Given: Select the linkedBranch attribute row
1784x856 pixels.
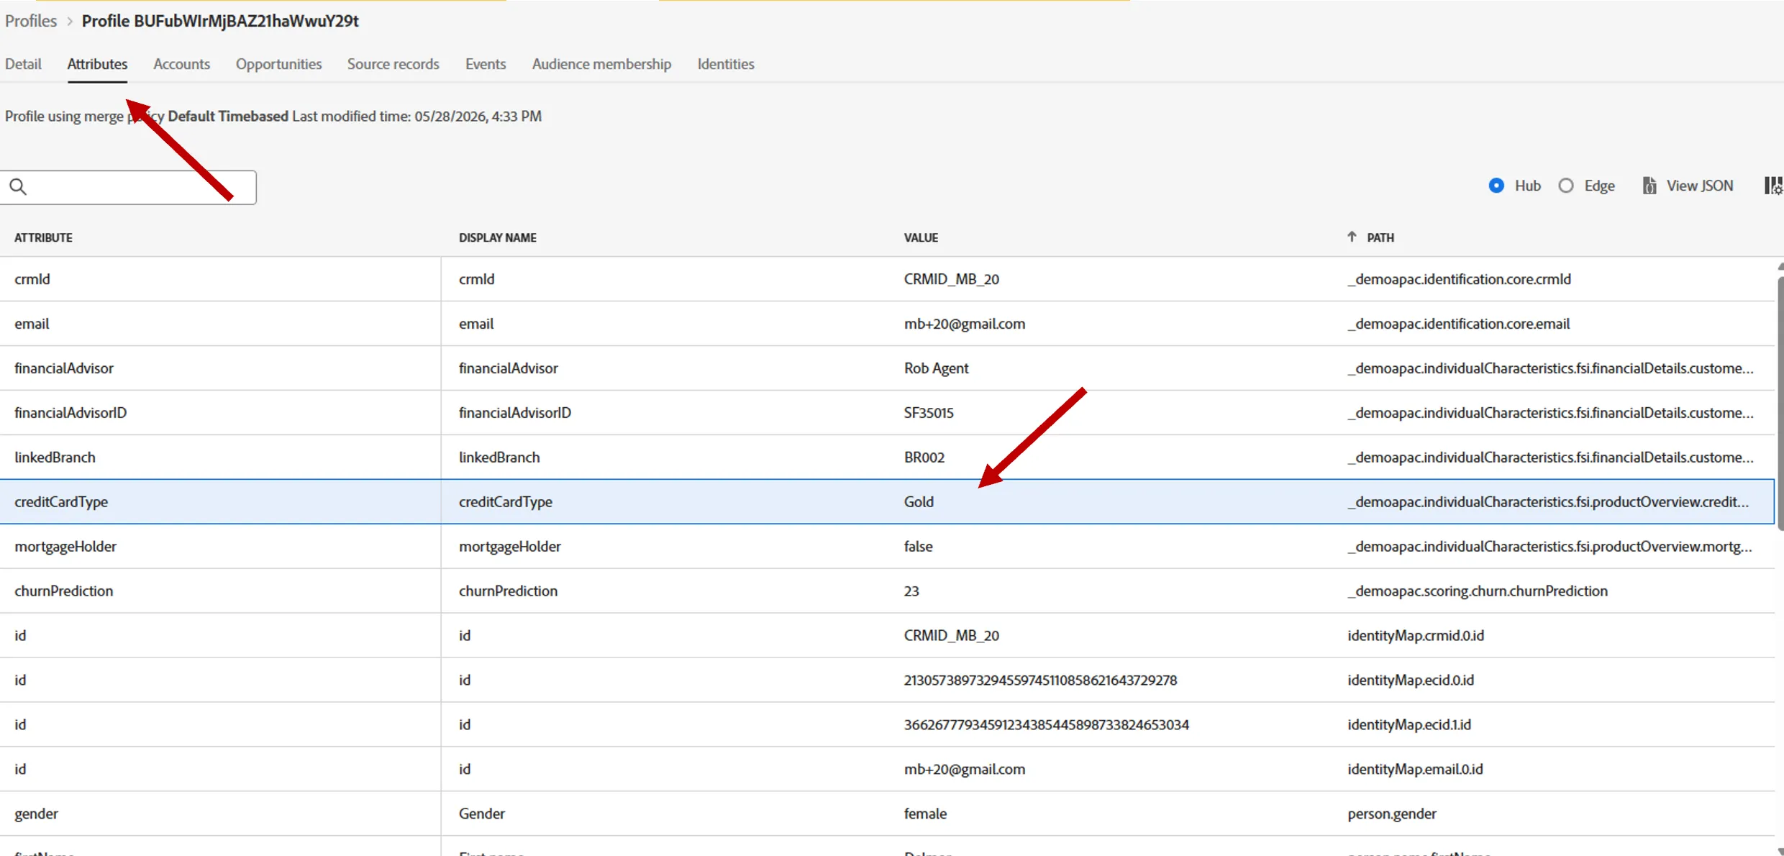Looking at the screenshot, I should pyautogui.click(x=887, y=457).
